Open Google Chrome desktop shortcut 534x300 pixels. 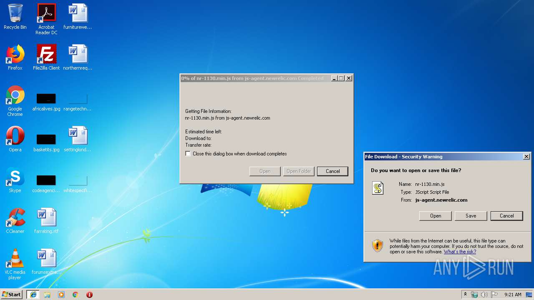[15, 101]
